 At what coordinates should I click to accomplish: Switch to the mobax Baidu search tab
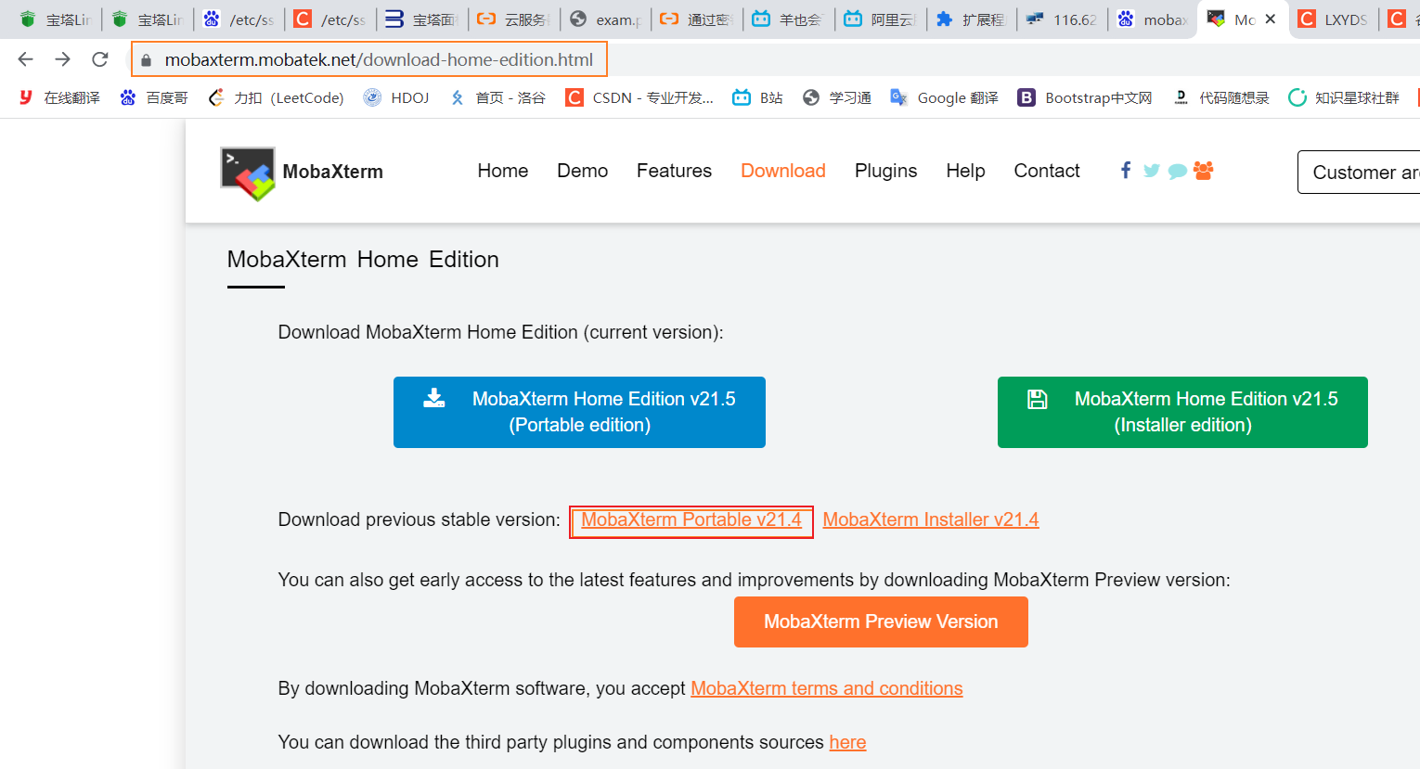pos(1154,19)
